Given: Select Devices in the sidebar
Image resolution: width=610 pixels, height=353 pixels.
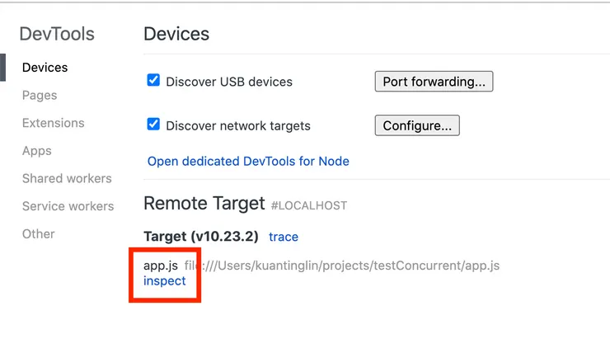Looking at the screenshot, I should click(45, 68).
